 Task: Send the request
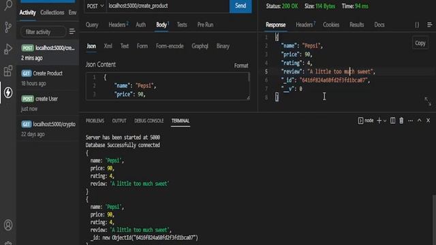pos(240,6)
